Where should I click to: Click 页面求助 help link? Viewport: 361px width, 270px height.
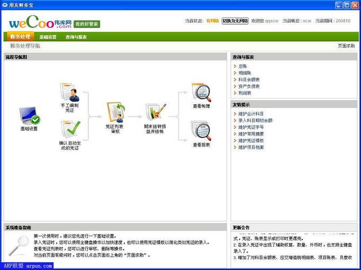pyautogui.click(x=346, y=46)
